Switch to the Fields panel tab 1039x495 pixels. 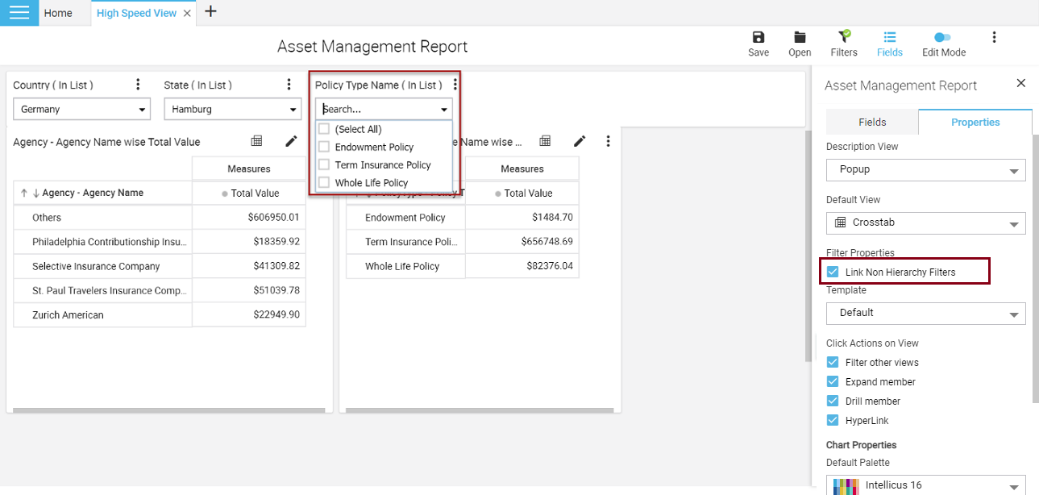click(x=872, y=122)
